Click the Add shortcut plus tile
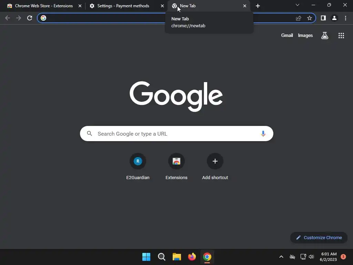 tap(215, 161)
